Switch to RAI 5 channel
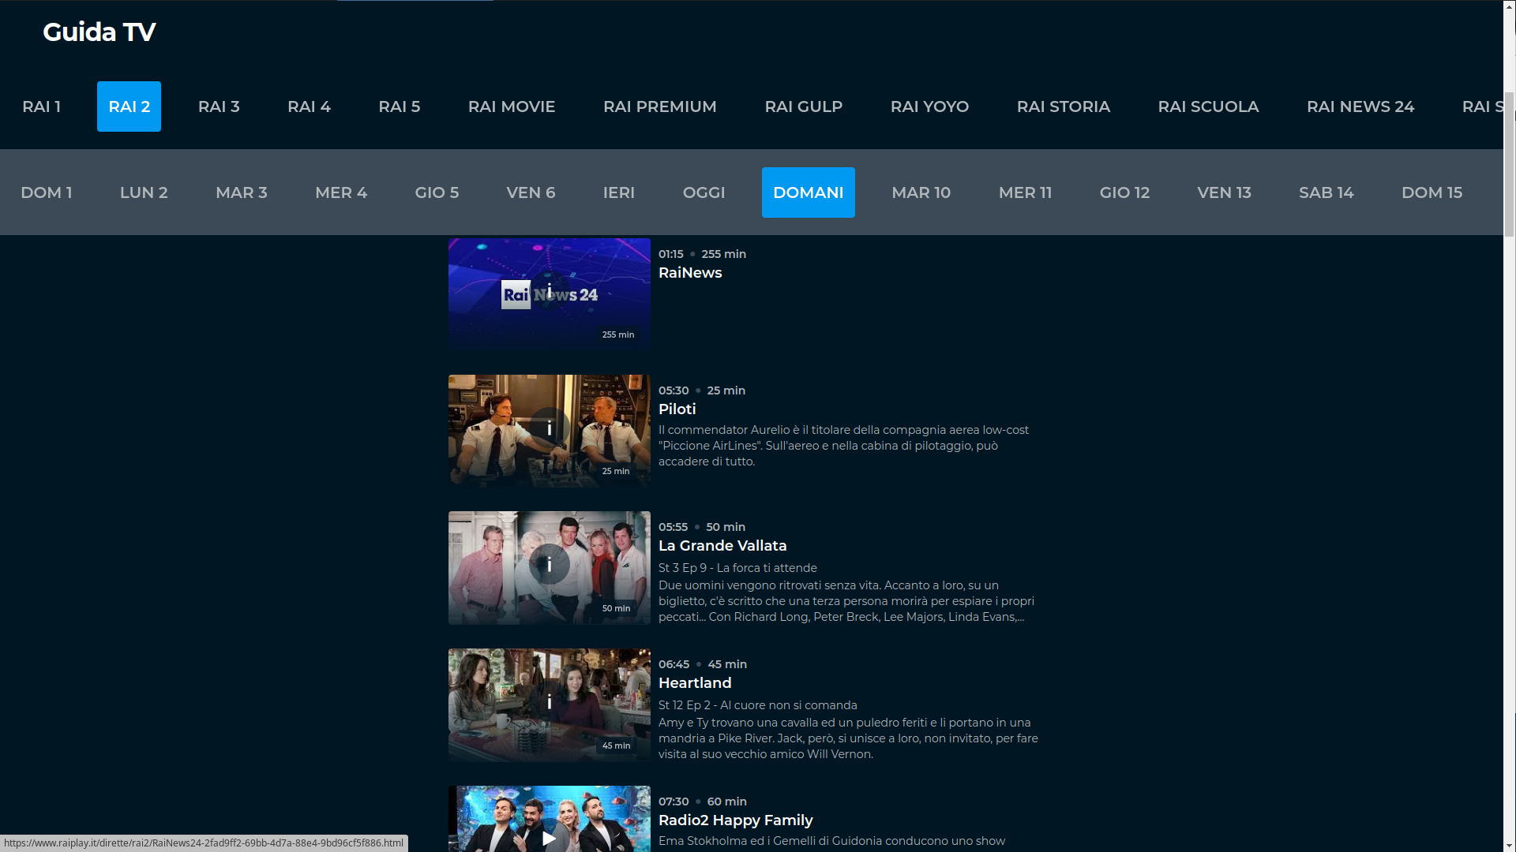Image resolution: width=1516 pixels, height=852 pixels. tap(400, 106)
